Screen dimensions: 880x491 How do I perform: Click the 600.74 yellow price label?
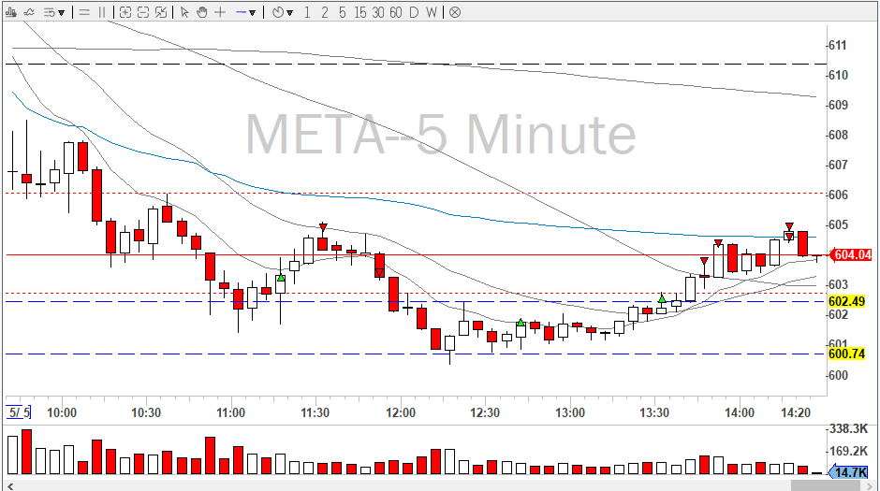pyautogui.click(x=846, y=354)
